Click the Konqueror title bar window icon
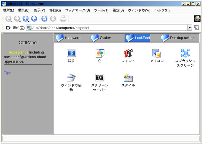202x144 pixels. (4, 4)
